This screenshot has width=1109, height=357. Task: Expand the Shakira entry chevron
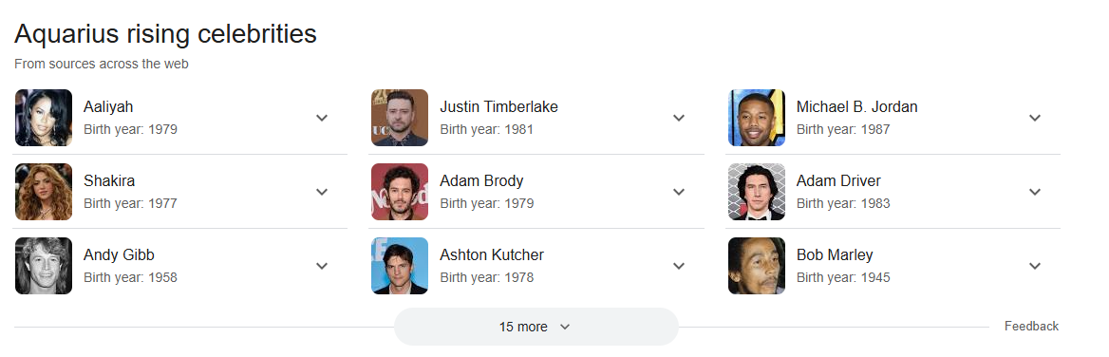(x=322, y=192)
